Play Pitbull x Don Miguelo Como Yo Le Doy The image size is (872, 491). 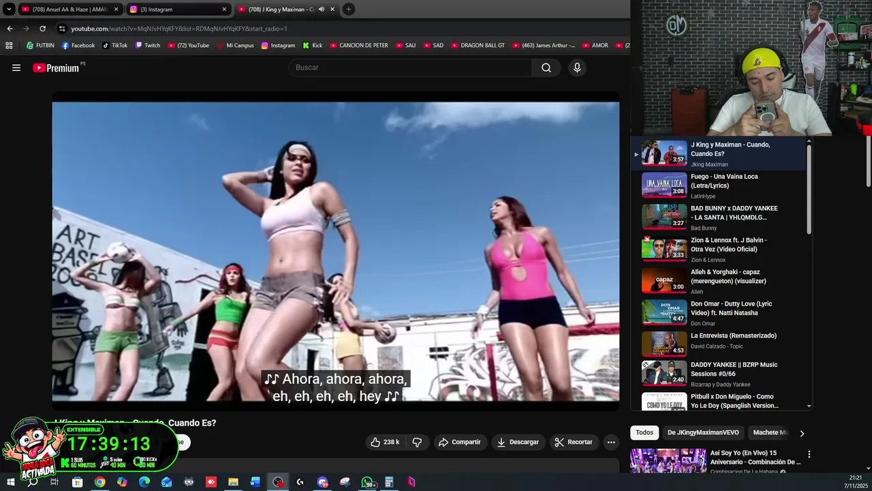pyautogui.click(x=719, y=401)
